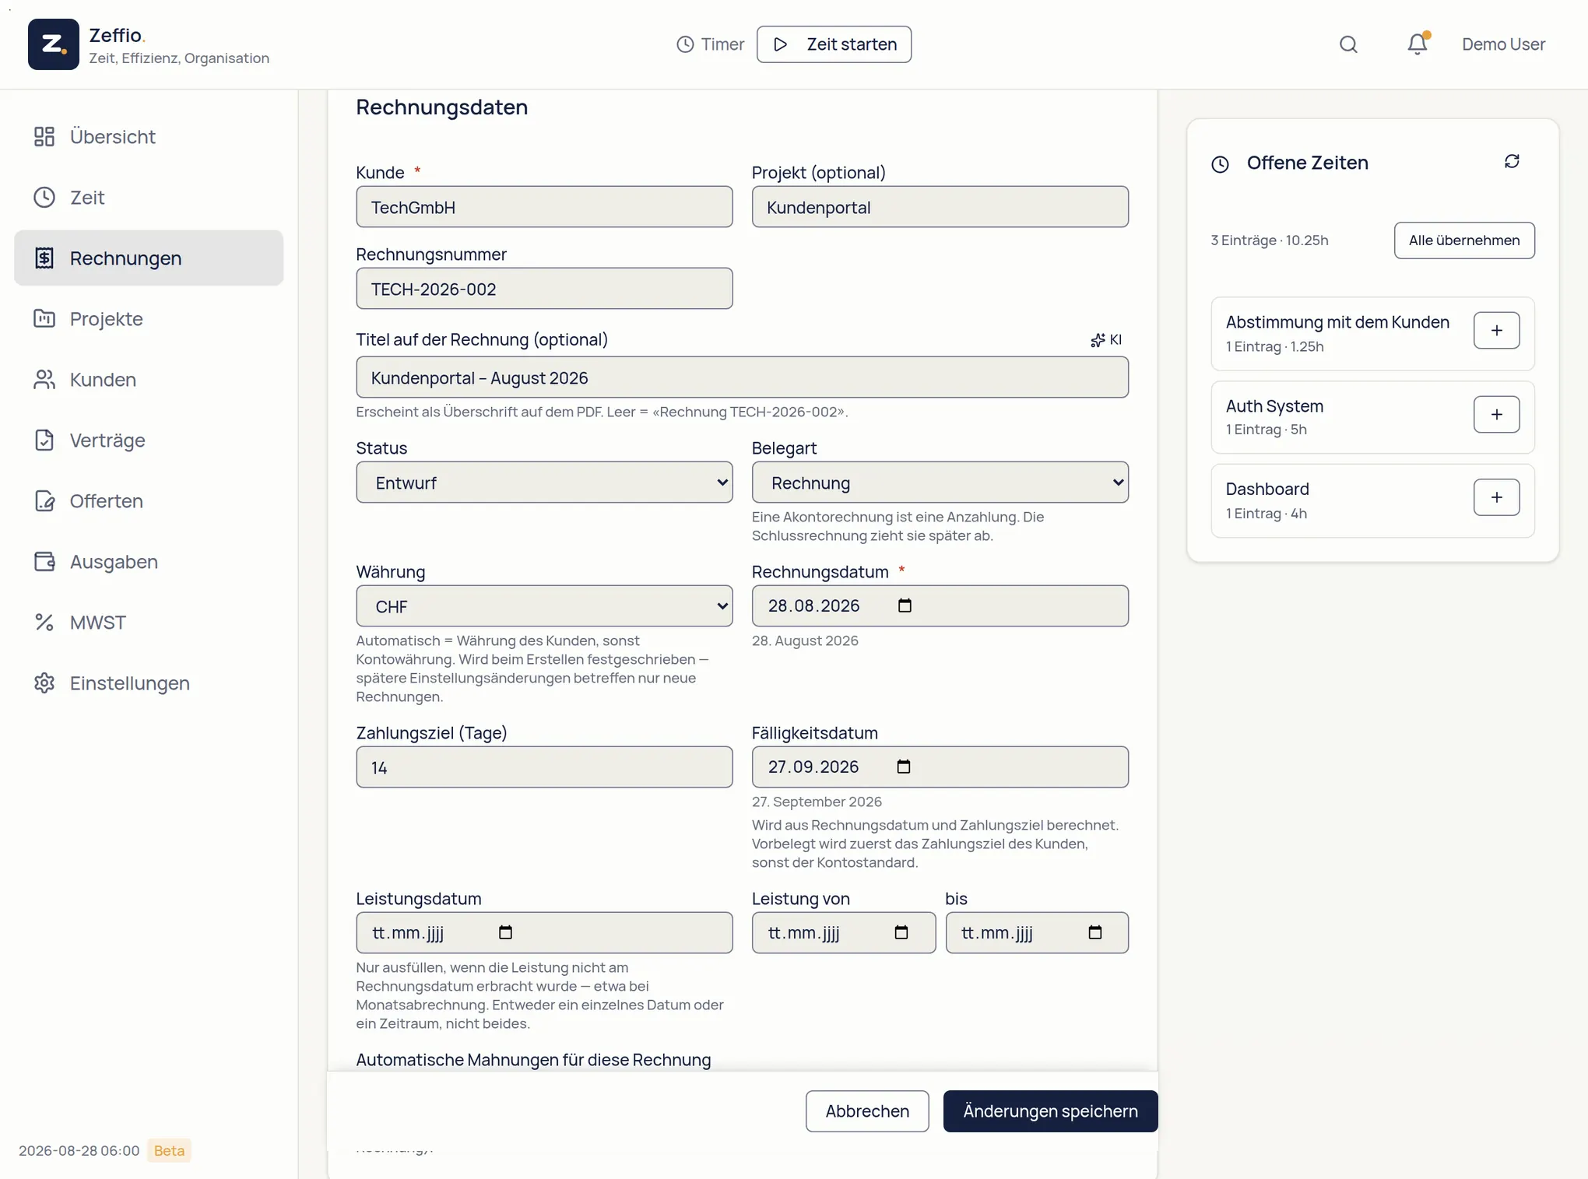Screen dimensions: 1588x1179
Task: Add Abstimmung mit dem Kunden entry
Action: pos(1496,331)
